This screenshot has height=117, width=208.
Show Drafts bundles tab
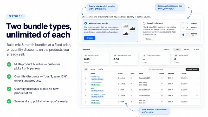click(x=101, y=69)
